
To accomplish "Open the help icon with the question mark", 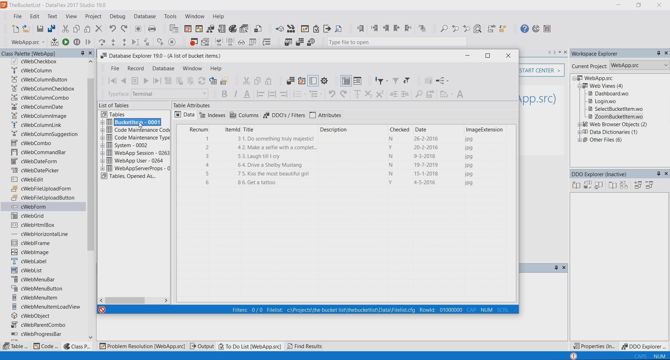I will pyautogui.click(x=525, y=29).
